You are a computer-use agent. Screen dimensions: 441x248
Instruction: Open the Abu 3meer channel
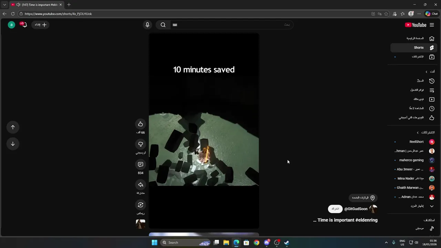413,169
